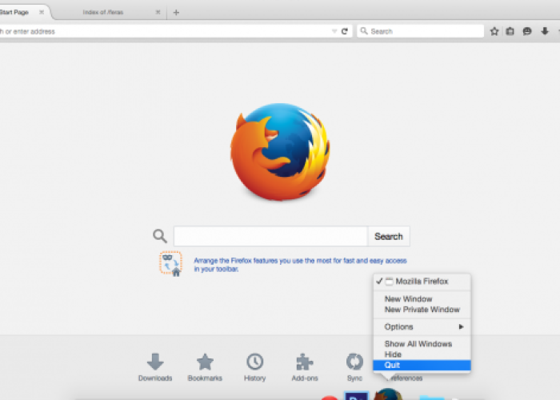
Task: Bookmark this page with star icon
Action: click(x=494, y=31)
